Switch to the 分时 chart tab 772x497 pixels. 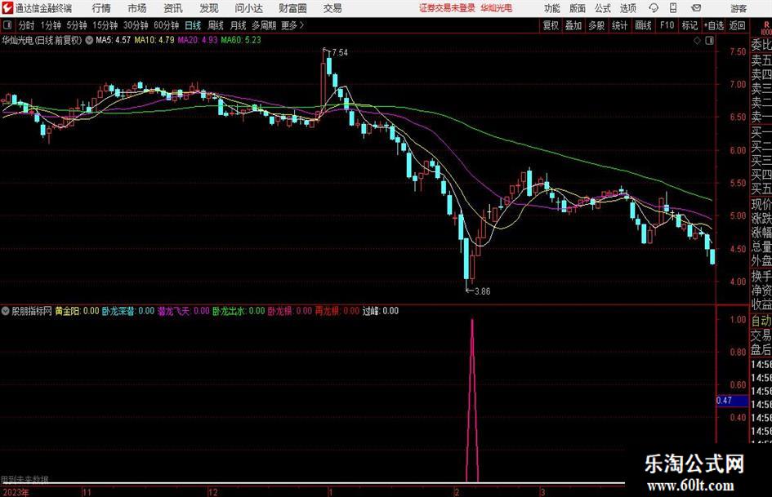click(27, 25)
